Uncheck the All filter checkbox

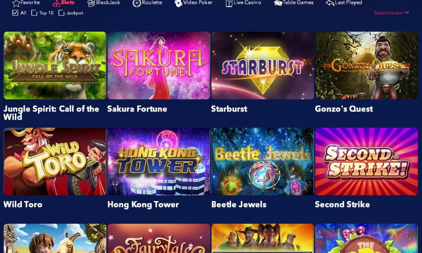pos(15,13)
